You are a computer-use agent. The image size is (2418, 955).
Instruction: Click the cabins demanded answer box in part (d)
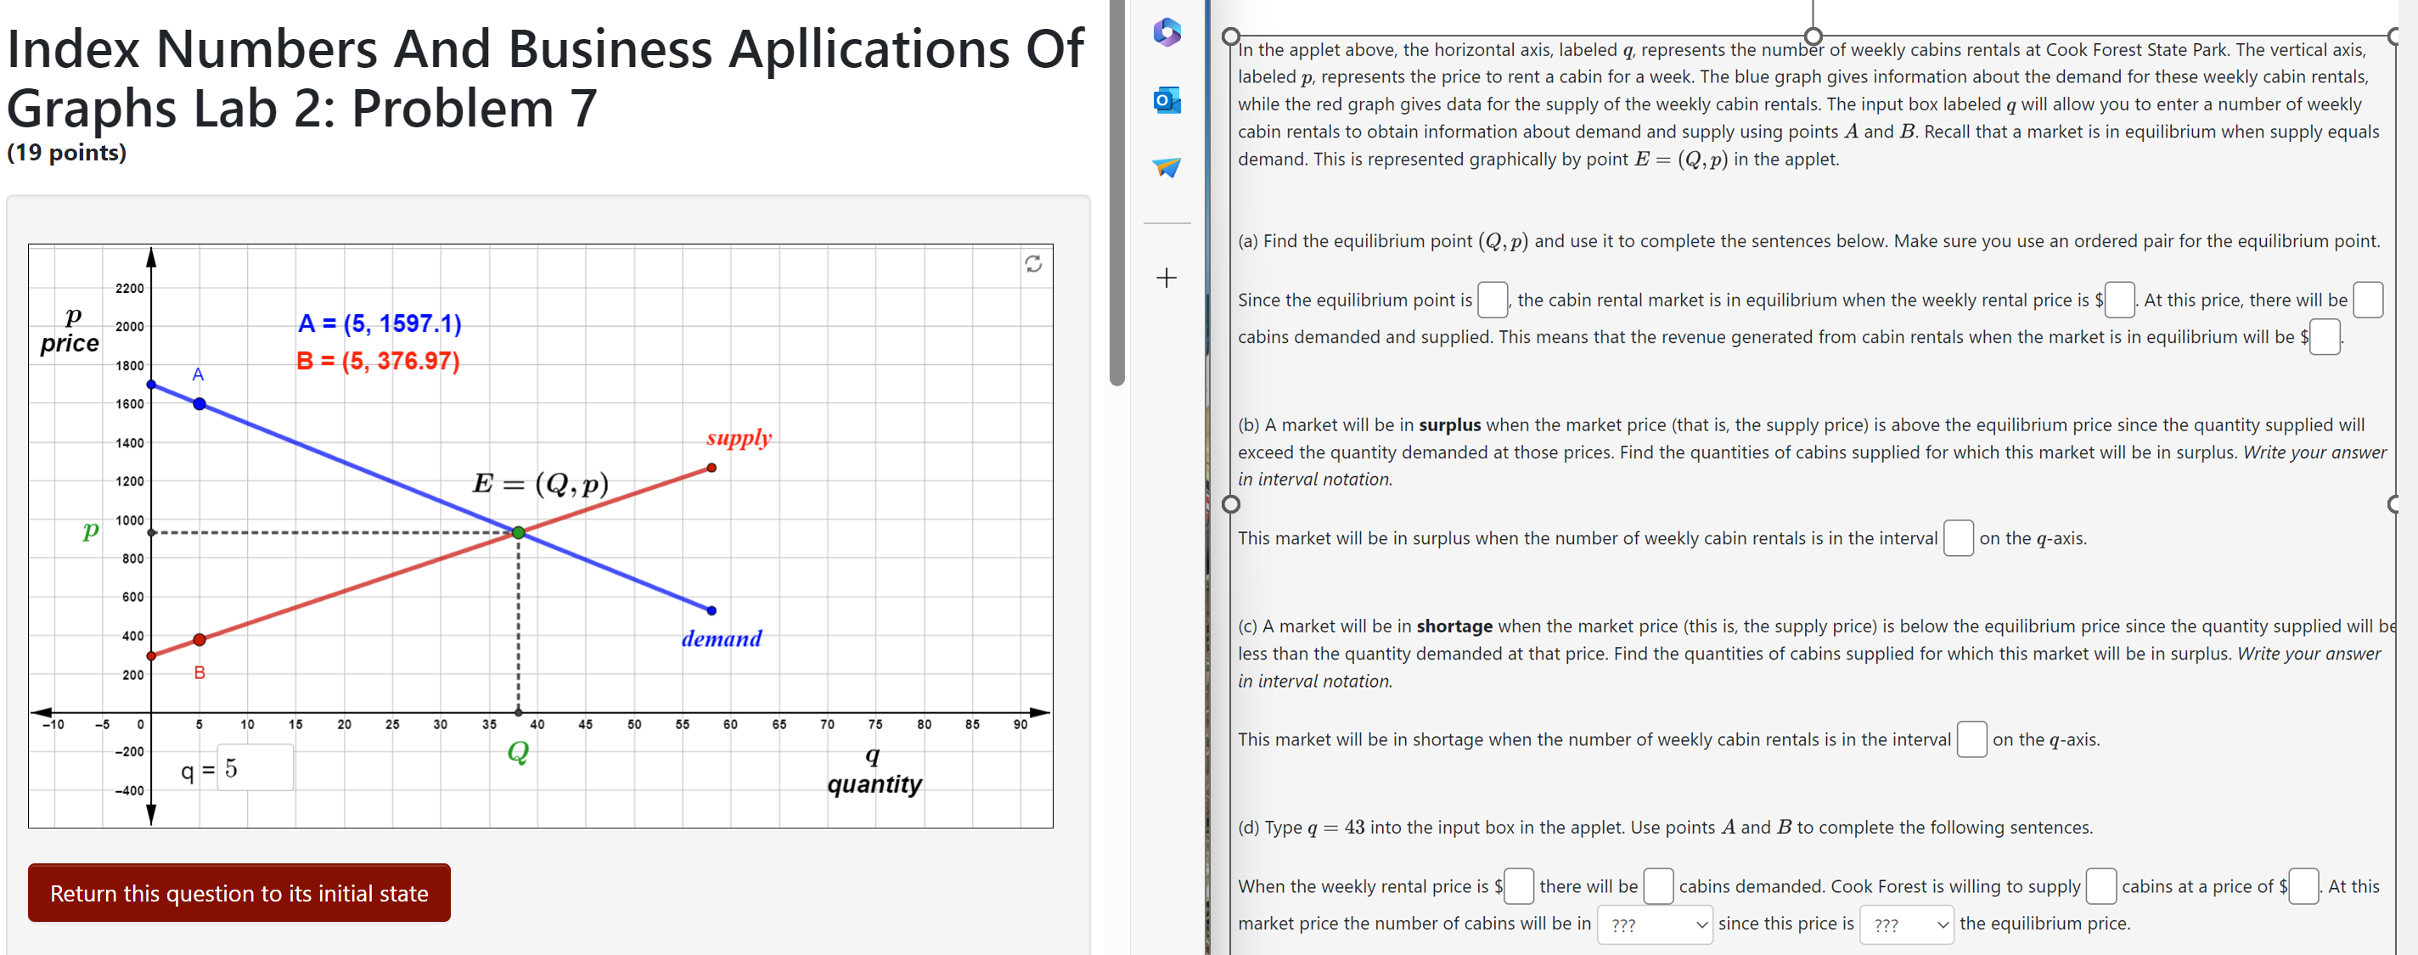pyautogui.click(x=1659, y=885)
